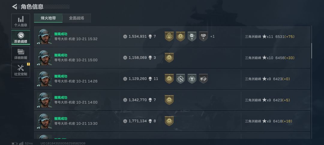Screen dimensions: 324x145
Task: Switch to the 全面战场 tab
Action: point(76,18)
